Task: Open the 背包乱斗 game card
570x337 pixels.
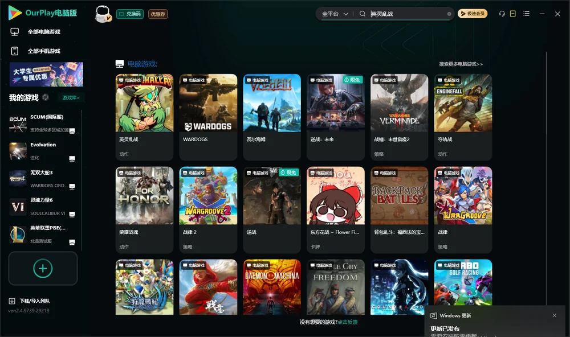Action: click(400, 210)
